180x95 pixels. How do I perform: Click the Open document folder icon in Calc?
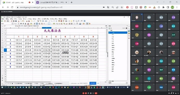pos(5,21)
